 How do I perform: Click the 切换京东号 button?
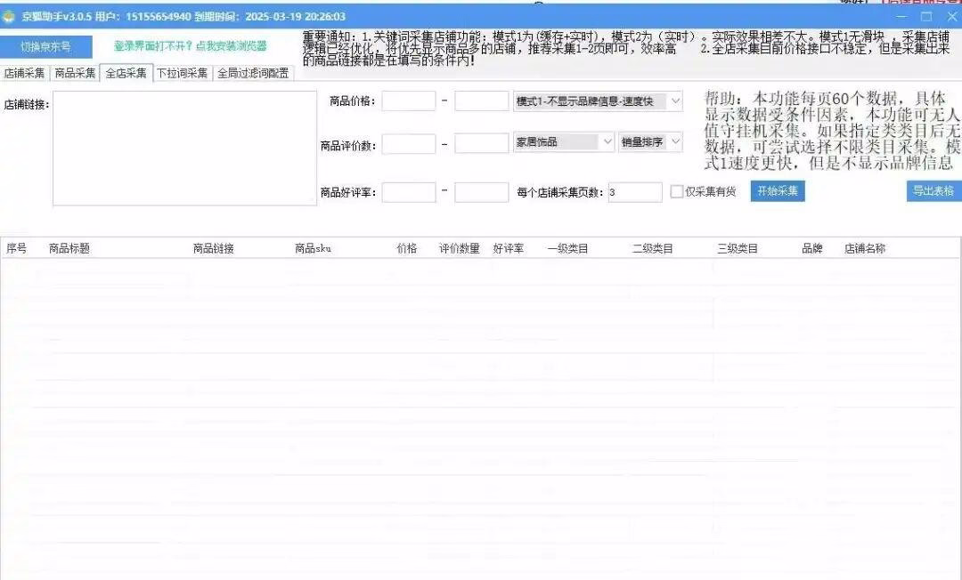coord(45,46)
